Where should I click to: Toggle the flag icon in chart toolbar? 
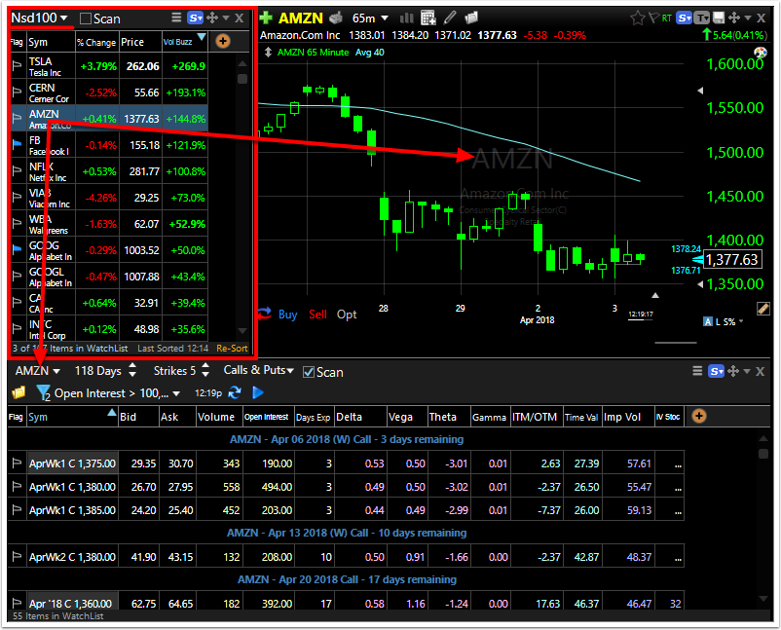click(x=654, y=19)
